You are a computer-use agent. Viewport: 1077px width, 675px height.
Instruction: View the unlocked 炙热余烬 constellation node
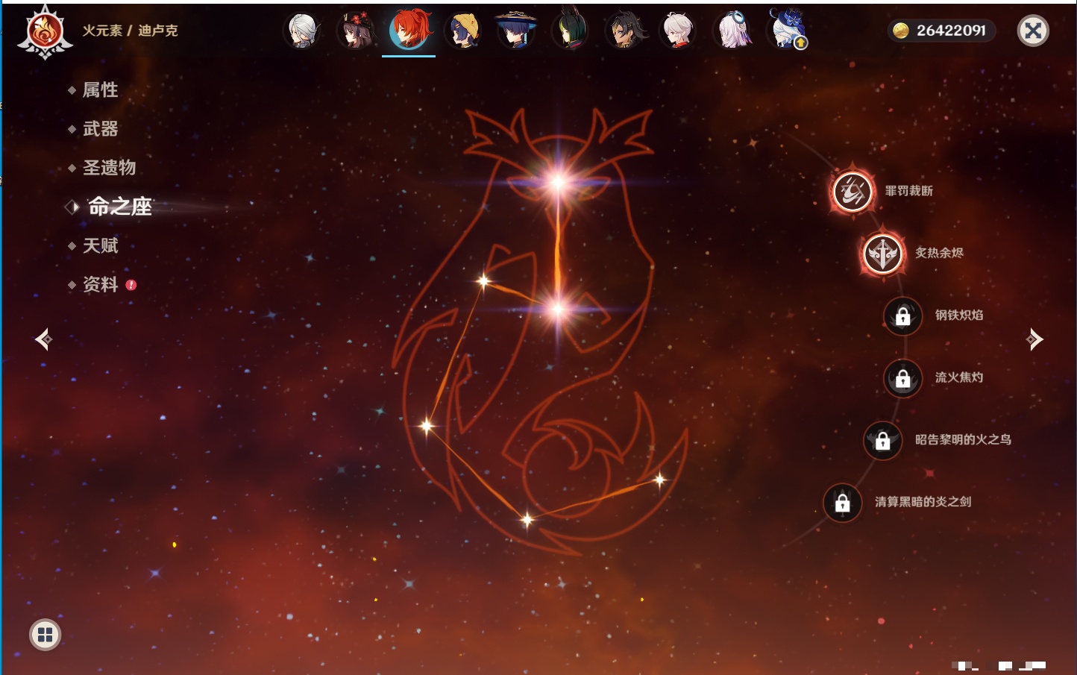pyautogui.click(x=882, y=254)
